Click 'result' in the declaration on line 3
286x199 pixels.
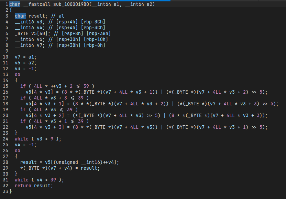(x=37, y=16)
